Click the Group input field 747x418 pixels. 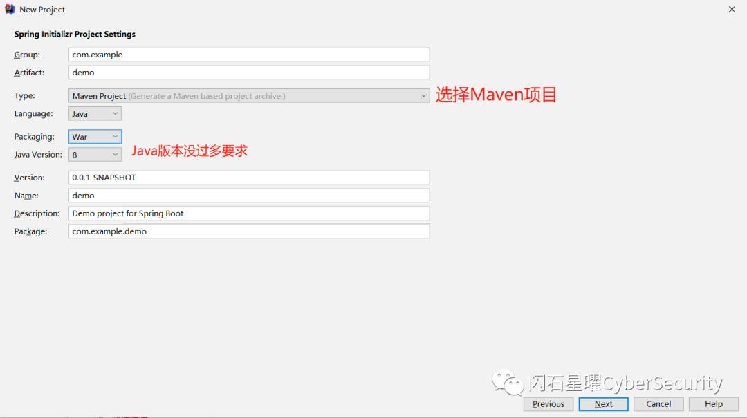pyautogui.click(x=249, y=55)
